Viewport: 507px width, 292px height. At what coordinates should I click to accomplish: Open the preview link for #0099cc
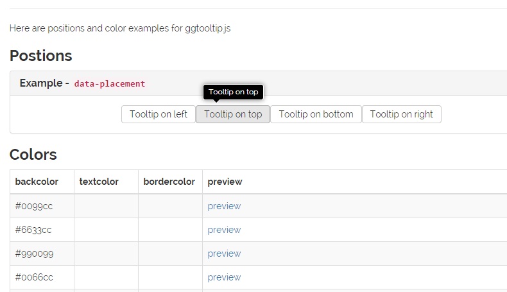[224, 206]
